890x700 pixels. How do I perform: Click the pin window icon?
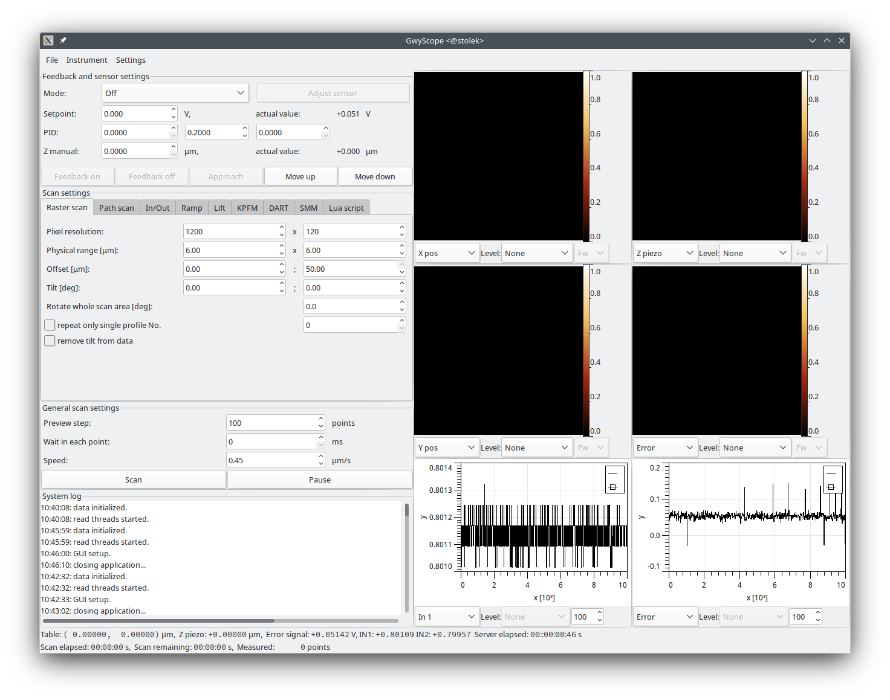(63, 40)
